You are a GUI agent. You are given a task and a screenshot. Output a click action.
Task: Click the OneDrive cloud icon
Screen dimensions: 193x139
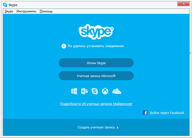(117, 91)
